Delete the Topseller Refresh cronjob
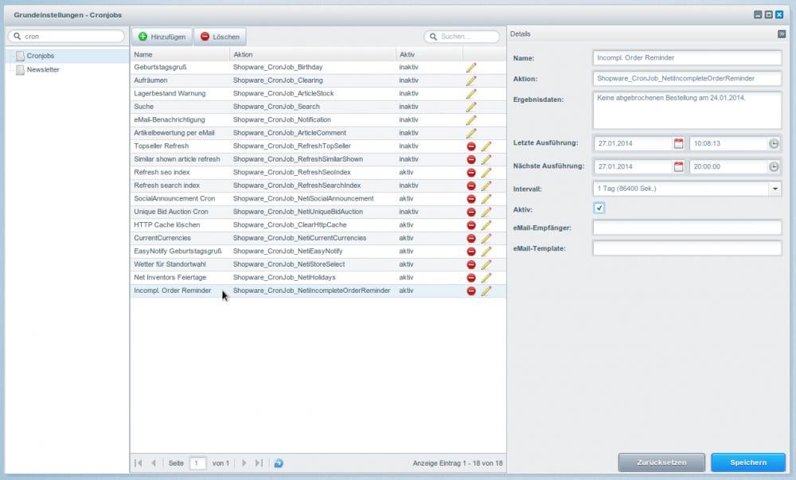The width and height of the screenshot is (796, 480). point(471,146)
